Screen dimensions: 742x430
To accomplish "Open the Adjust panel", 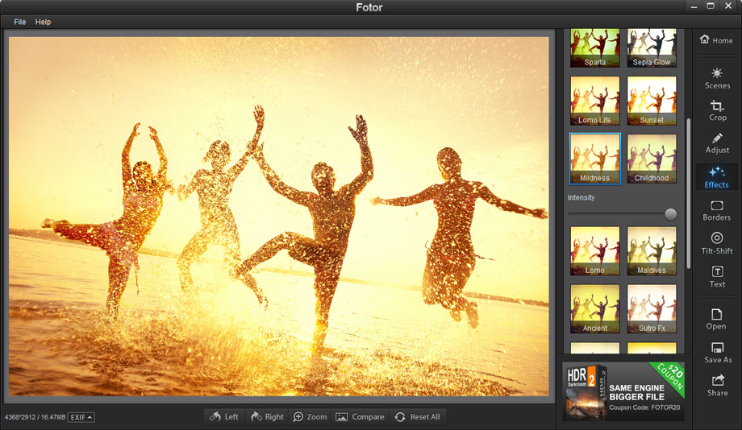I will pos(717,143).
